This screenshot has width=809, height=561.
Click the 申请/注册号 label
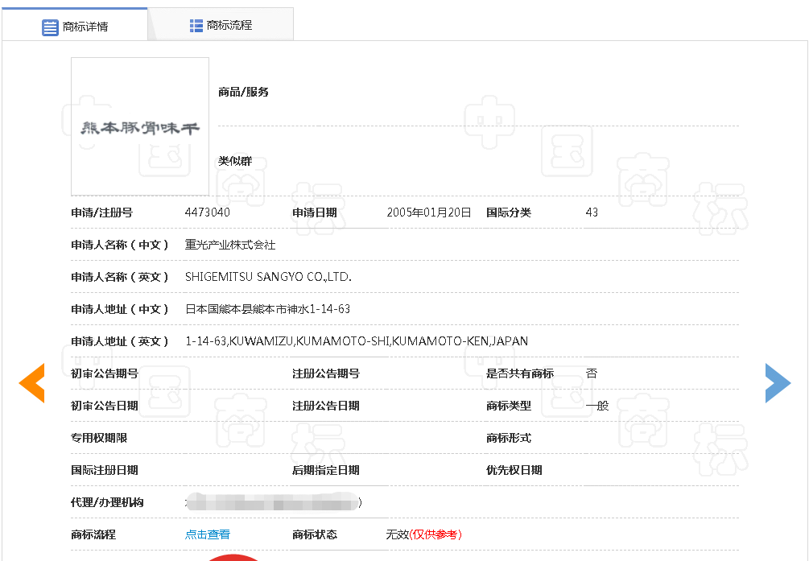tap(101, 212)
